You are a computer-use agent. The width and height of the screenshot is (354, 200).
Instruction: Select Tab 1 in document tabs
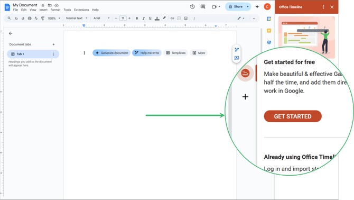coord(33,54)
